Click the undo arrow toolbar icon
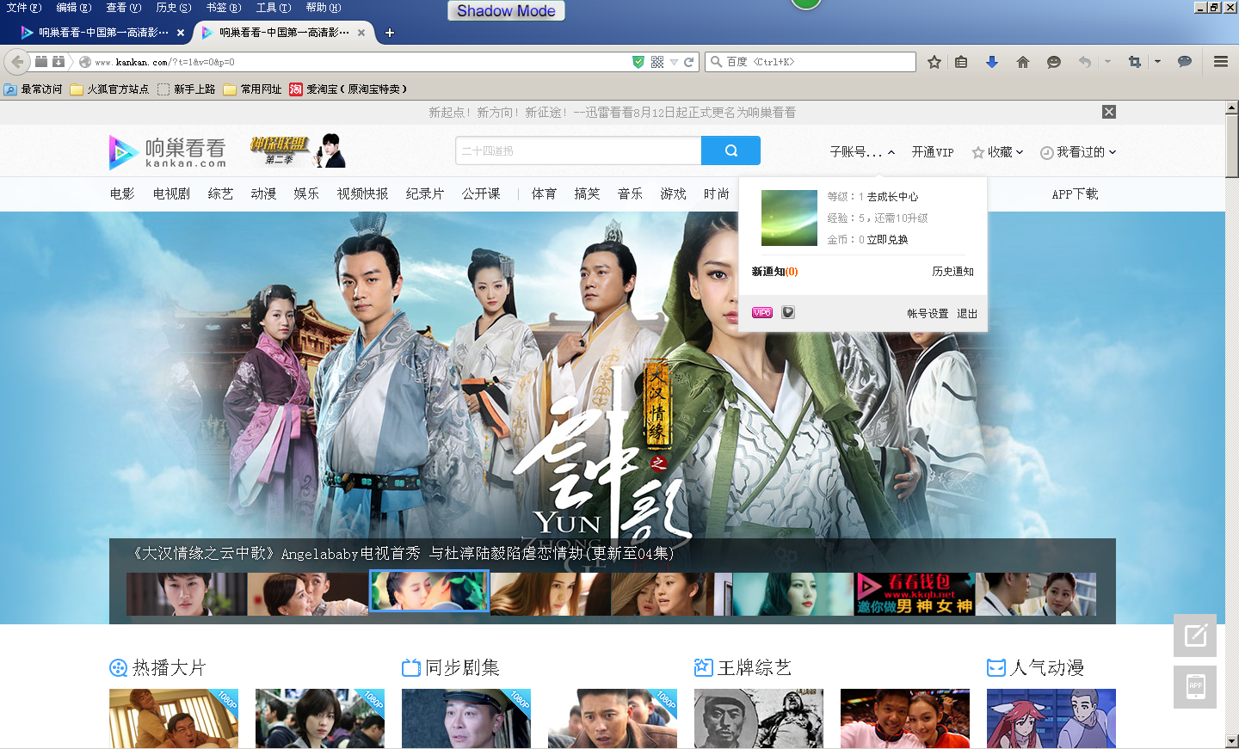This screenshot has height=749, width=1239. pos(1085,62)
